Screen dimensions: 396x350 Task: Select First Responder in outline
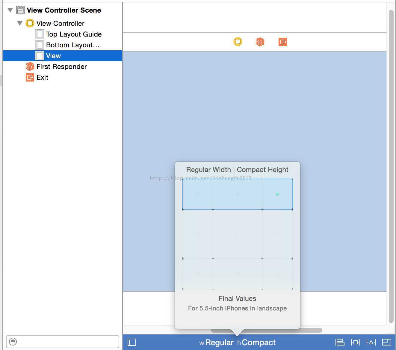coord(61,67)
